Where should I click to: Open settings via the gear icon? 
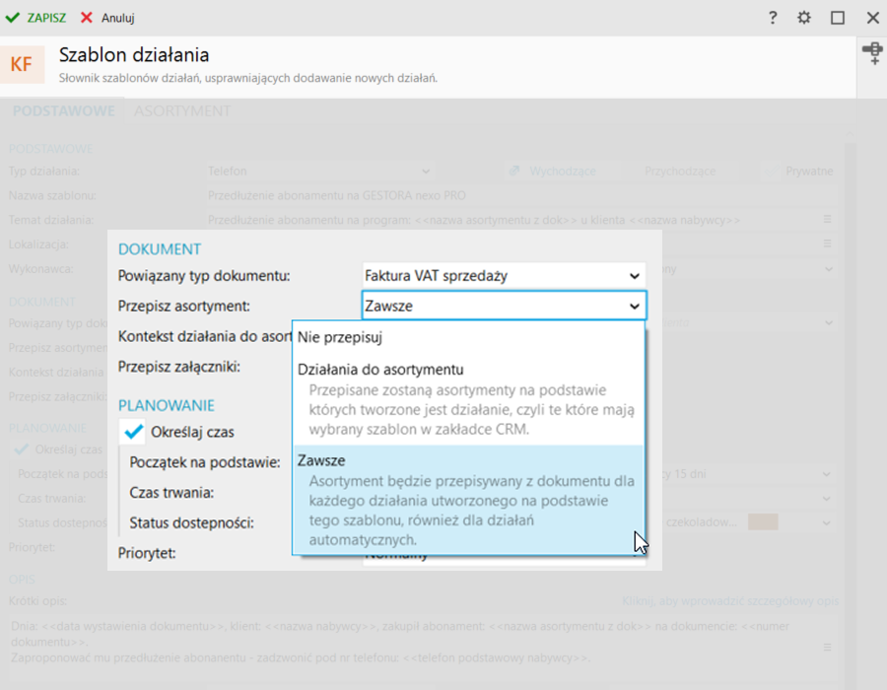[x=804, y=18]
